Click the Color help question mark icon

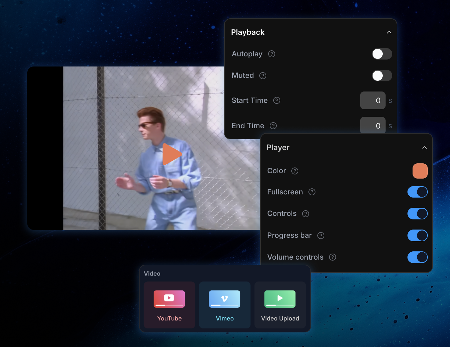[x=295, y=171]
